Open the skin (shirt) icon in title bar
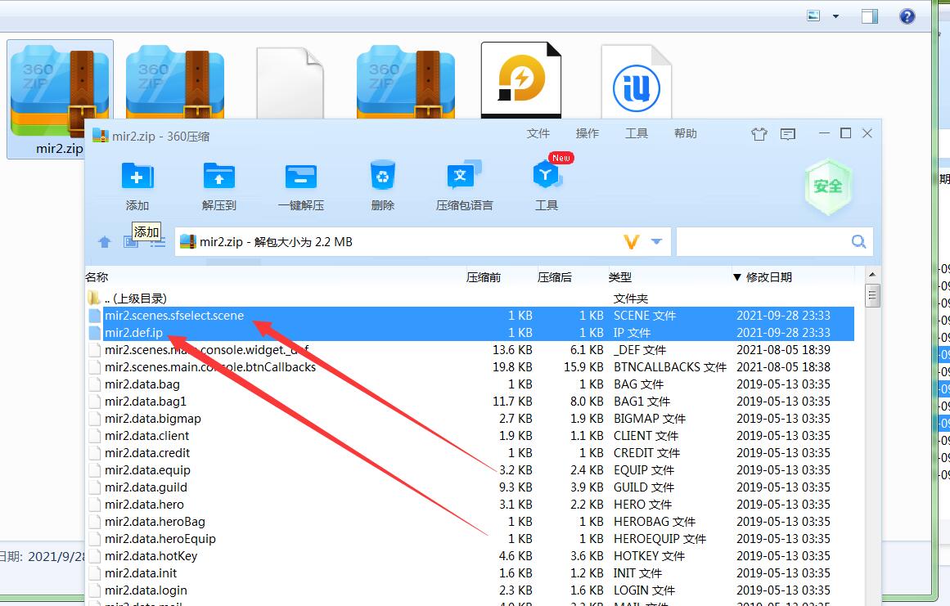 click(759, 134)
